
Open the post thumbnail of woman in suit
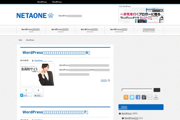tap(37, 75)
